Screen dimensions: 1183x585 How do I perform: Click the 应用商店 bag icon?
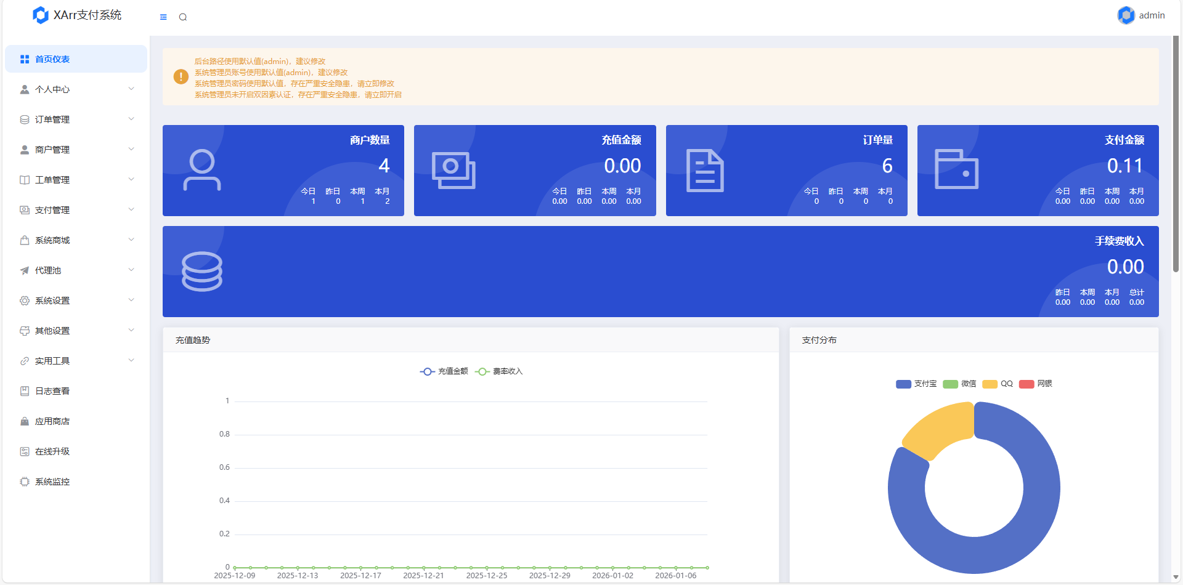25,421
